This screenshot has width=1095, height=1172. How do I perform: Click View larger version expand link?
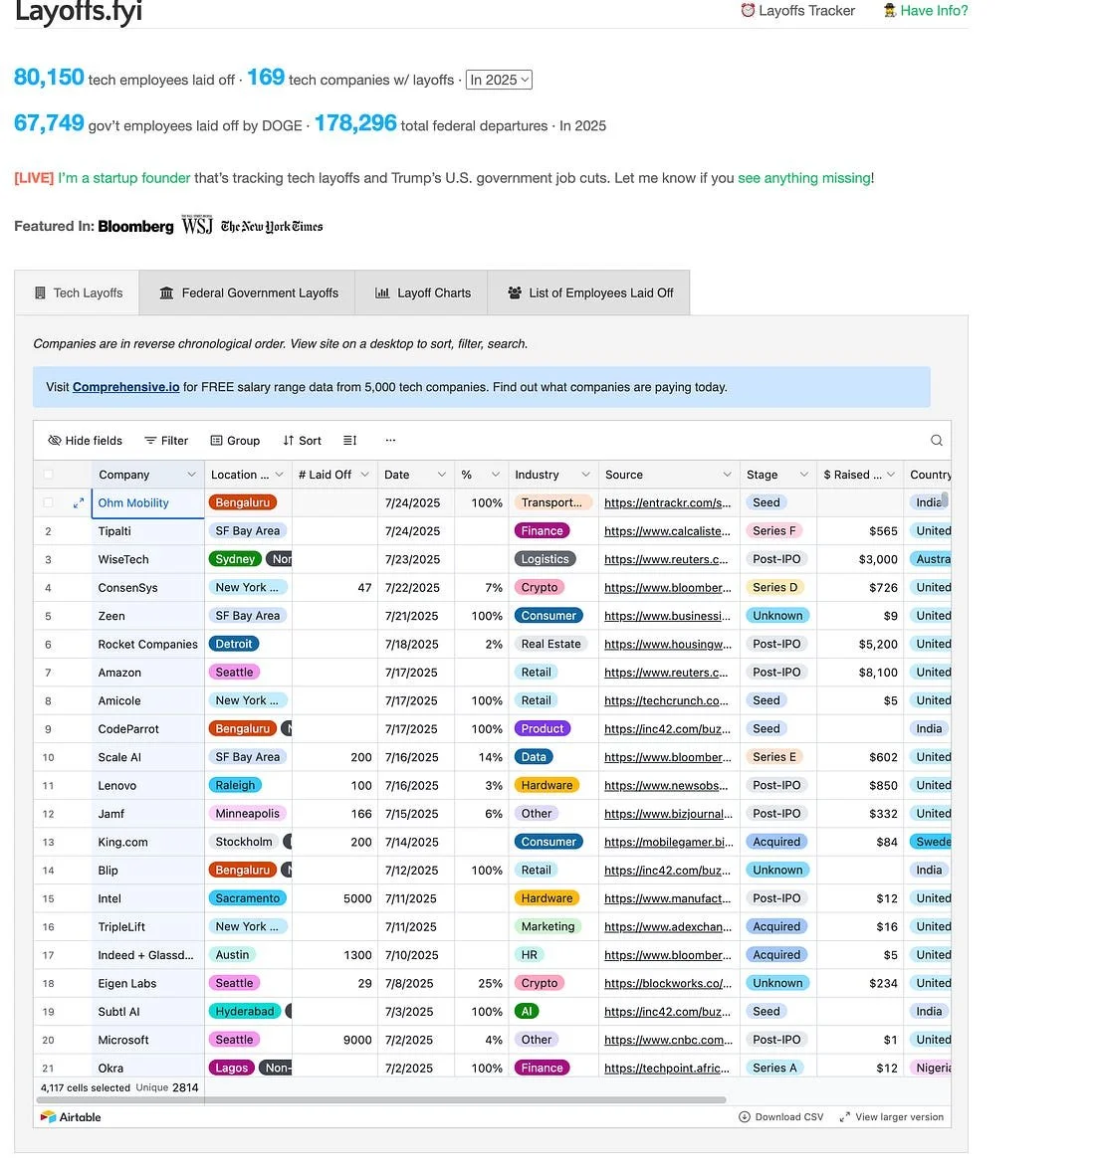(892, 1116)
